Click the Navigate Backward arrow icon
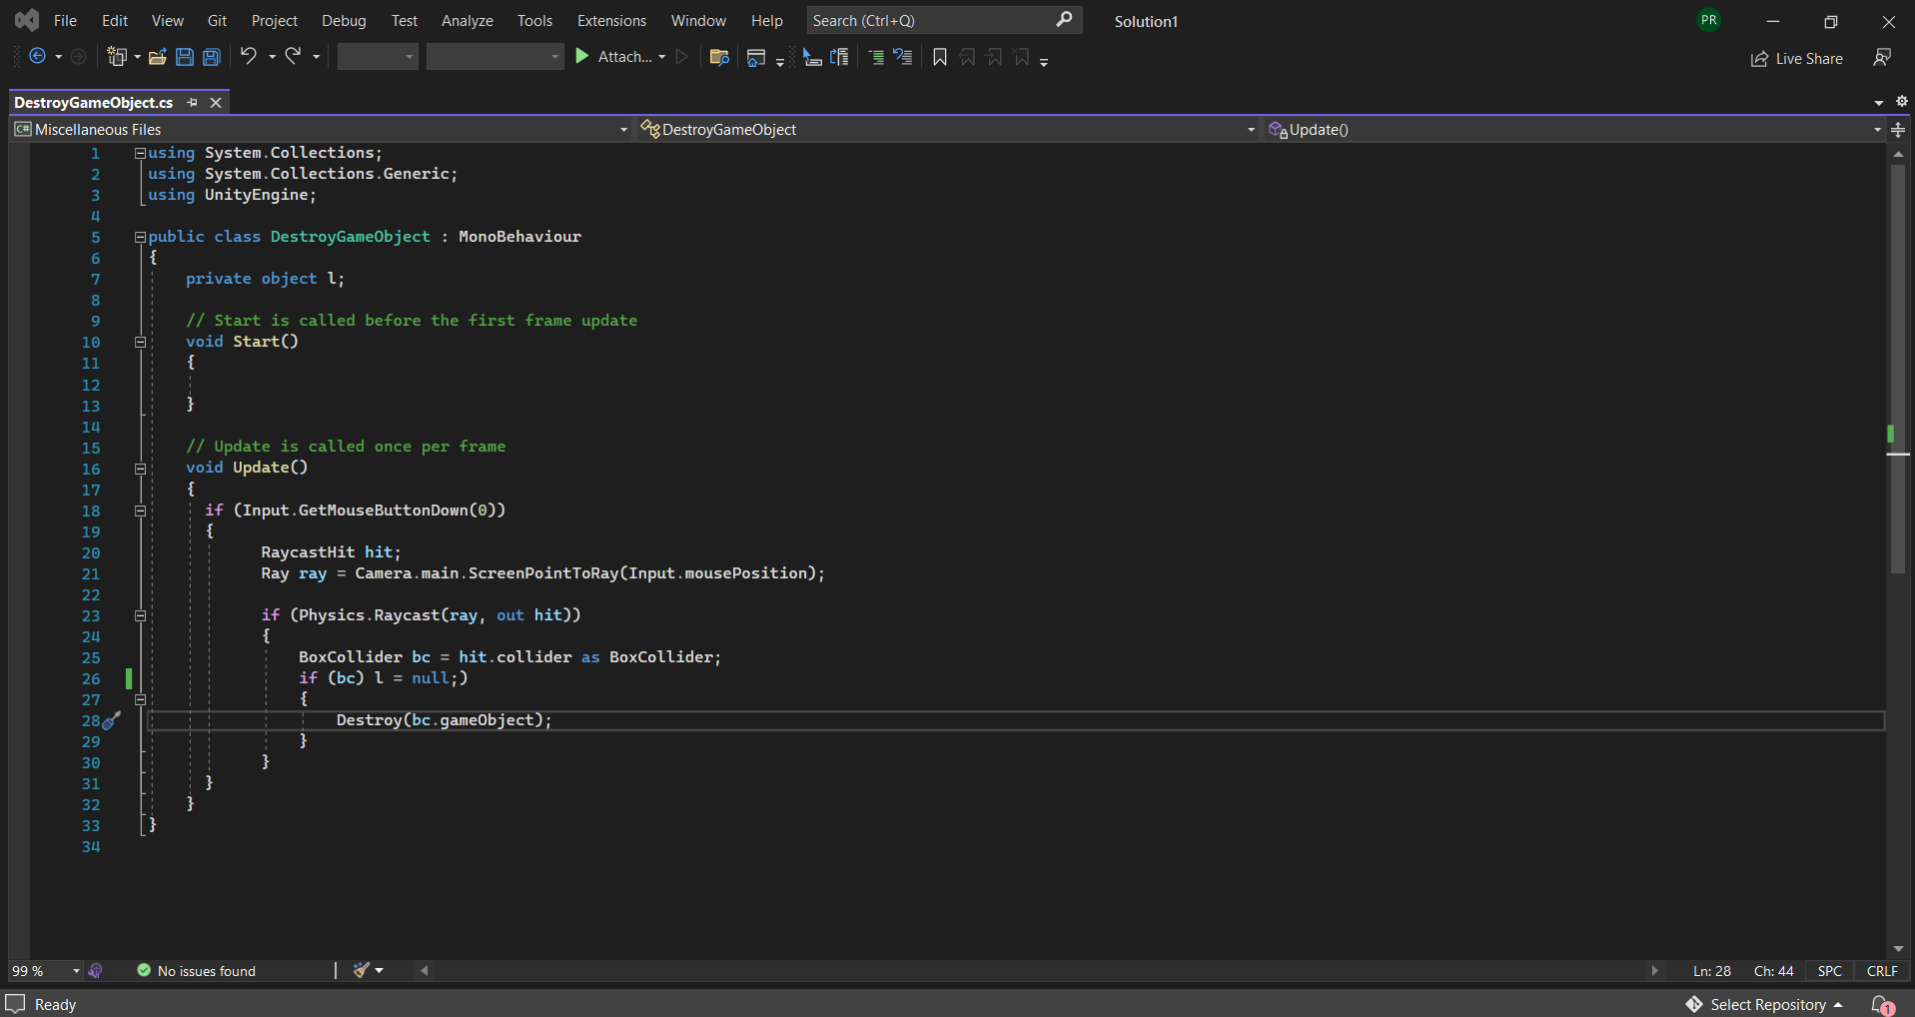This screenshot has width=1915, height=1017. [37, 57]
